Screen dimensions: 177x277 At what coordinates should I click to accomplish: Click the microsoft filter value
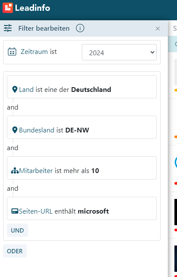93,211
